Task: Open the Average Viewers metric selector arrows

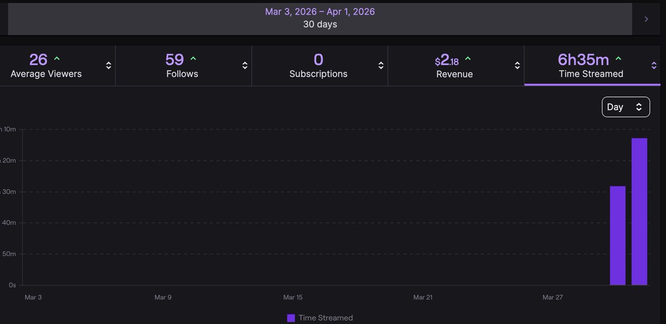Action: click(109, 65)
